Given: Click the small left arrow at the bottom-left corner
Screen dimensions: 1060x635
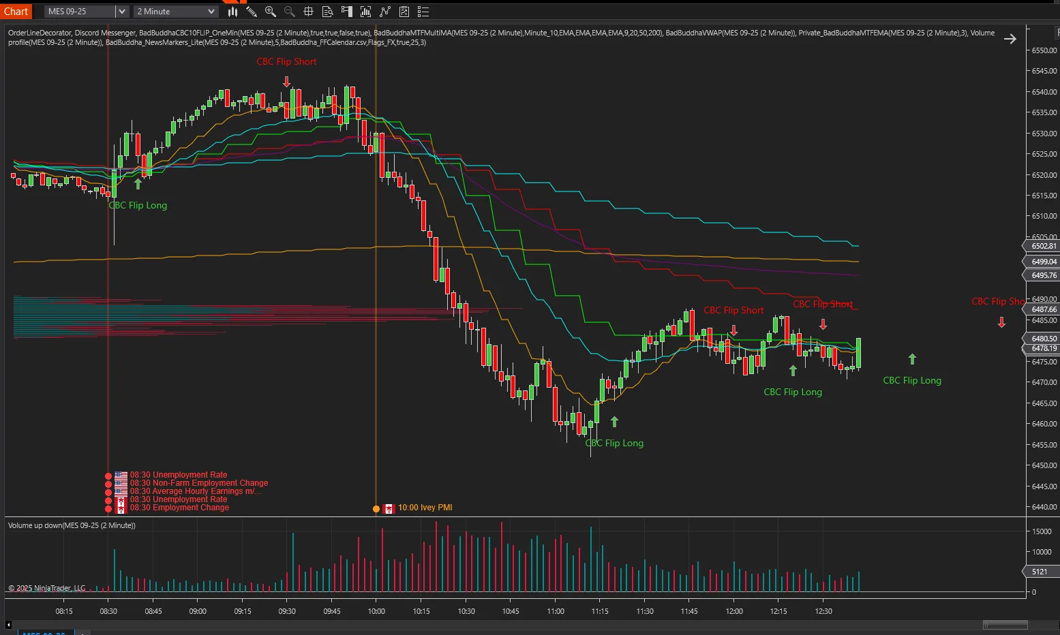Looking at the screenshot, I should click(8, 624).
